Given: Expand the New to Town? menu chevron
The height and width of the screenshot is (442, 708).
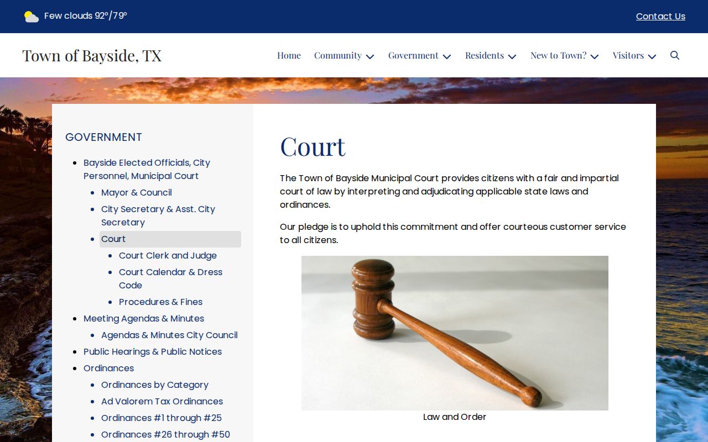Looking at the screenshot, I should click(595, 56).
